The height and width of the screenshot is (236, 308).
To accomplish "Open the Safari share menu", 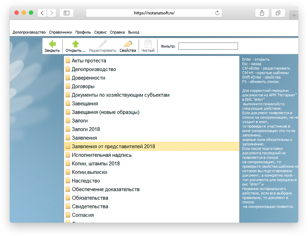I will click(x=262, y=13).
